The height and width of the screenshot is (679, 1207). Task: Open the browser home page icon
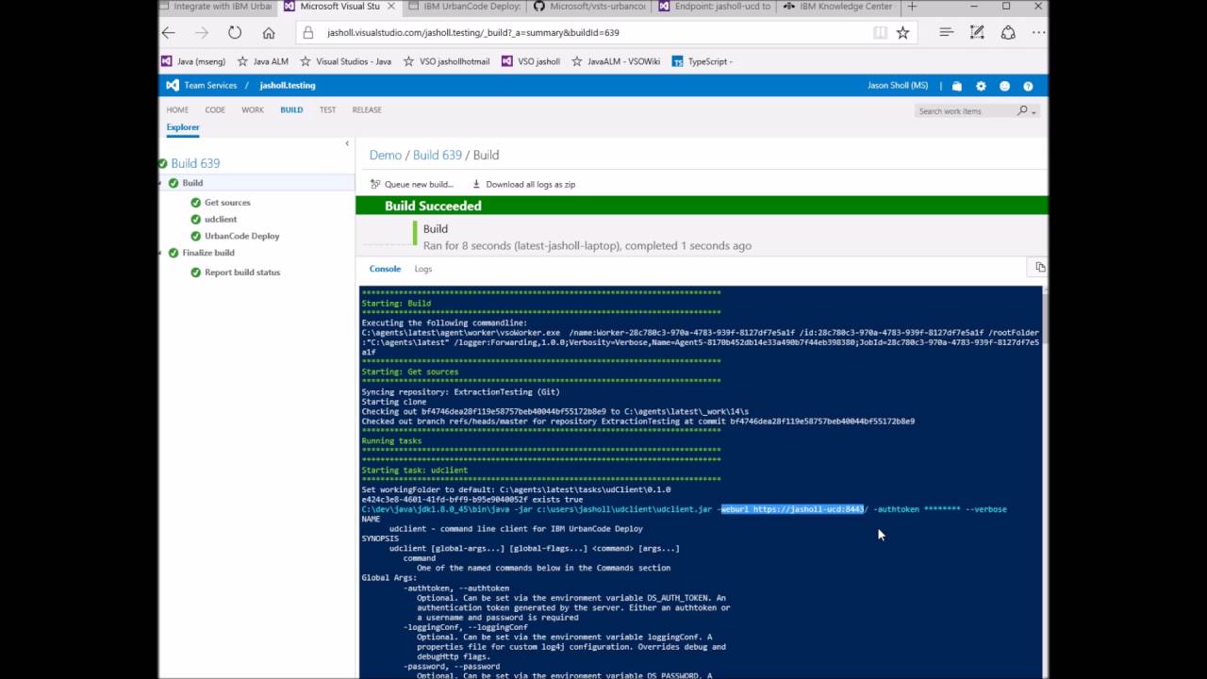point(269,33)
